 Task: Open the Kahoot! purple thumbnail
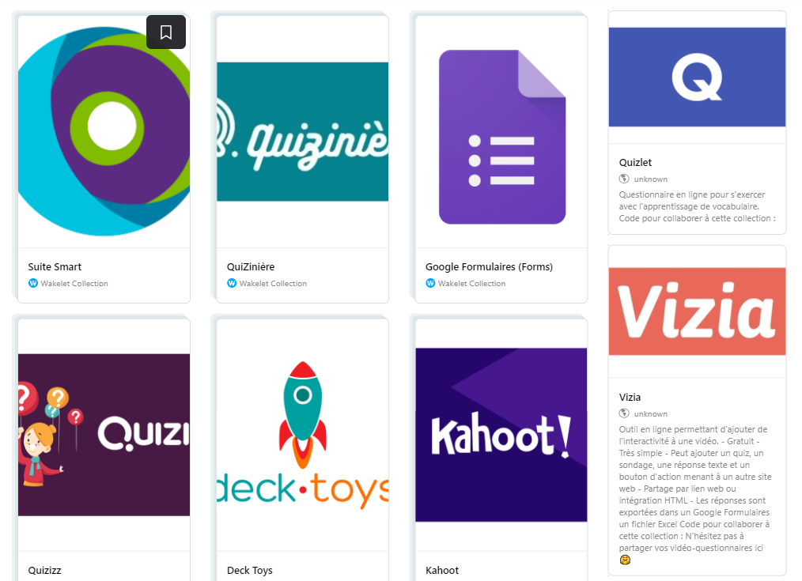coord(501,435)
